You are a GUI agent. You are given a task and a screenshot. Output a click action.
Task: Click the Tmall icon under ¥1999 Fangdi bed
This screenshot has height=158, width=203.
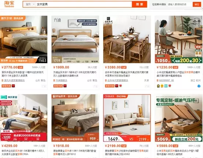coord(65,86)
